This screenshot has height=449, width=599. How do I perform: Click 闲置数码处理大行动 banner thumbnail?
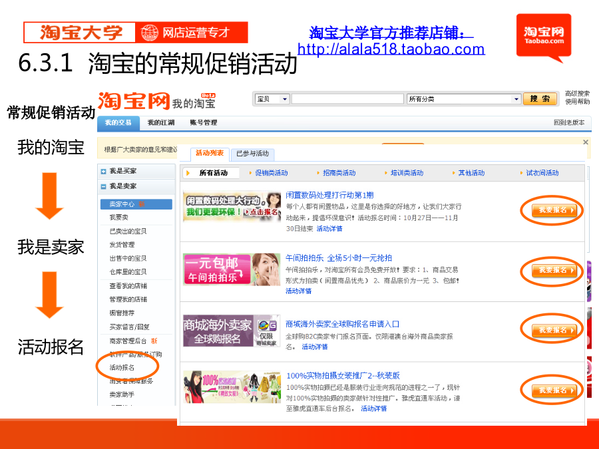(x=232, y=206)
